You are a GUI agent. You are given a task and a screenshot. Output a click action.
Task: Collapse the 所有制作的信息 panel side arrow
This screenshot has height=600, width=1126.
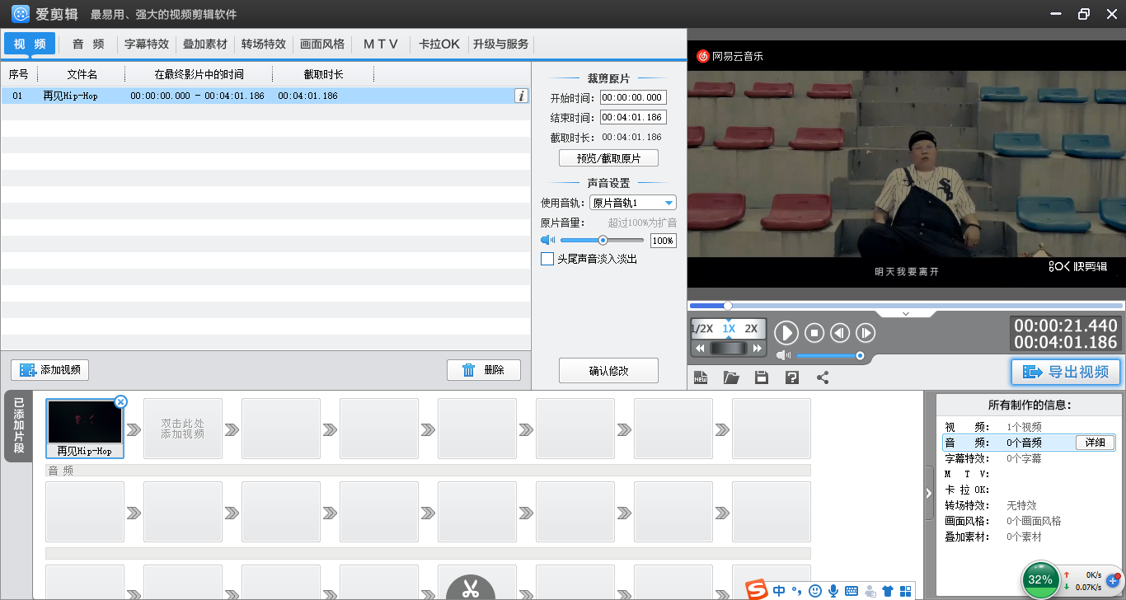[x=929, y=494]
